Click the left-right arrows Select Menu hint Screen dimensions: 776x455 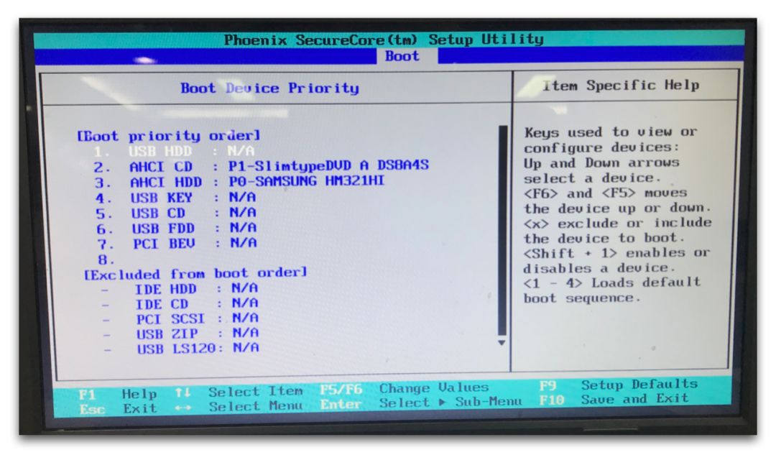click(239, 406)
